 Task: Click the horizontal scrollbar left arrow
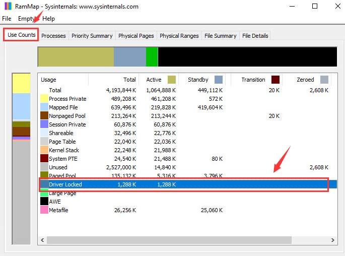[x=42, y=240]
